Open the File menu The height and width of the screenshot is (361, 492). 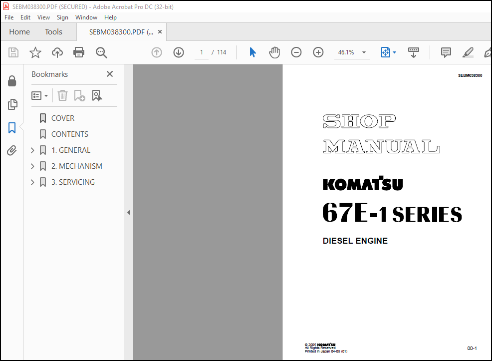pyautogui.click(x=9, y=17)
